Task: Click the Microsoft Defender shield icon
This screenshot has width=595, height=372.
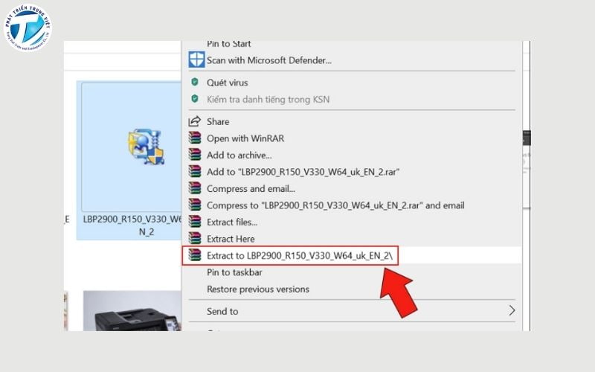Action: [196, 60]
